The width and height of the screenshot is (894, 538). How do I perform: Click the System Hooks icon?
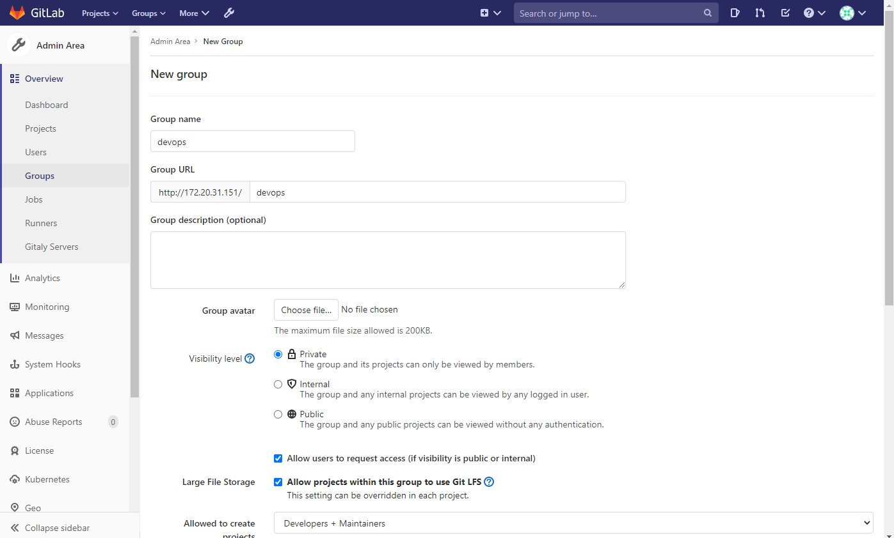pos(13,364)
